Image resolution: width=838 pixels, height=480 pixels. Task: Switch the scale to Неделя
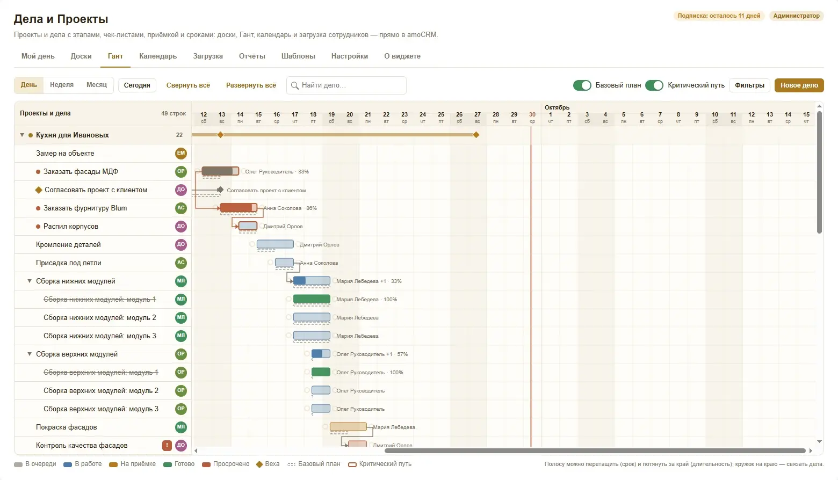point(62,85)
